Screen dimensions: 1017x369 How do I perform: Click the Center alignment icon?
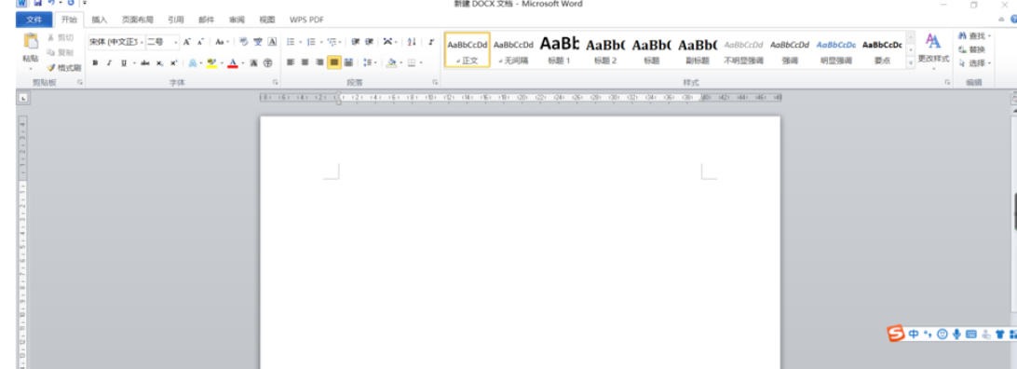(x=305, y=63)
